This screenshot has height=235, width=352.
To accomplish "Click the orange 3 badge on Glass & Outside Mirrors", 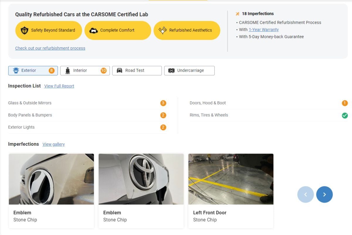I will pyautogui.click(x=163, y=103).
